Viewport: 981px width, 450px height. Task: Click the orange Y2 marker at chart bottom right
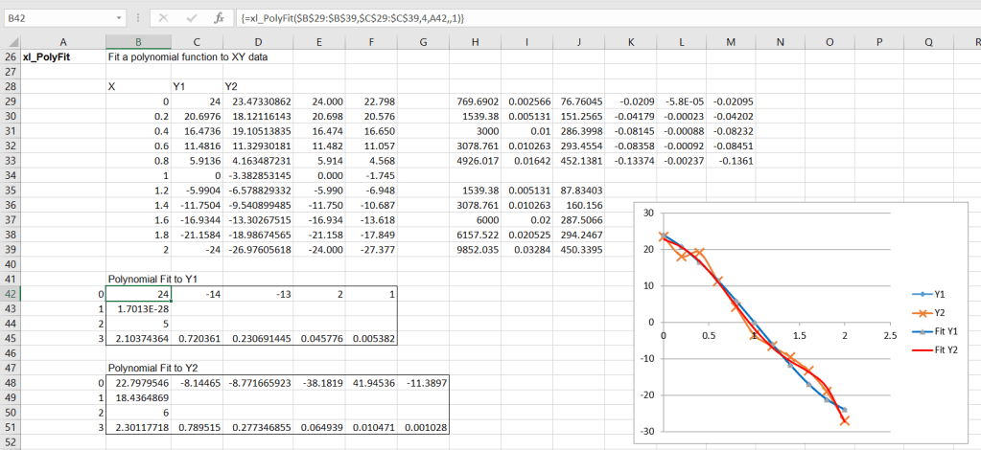click(x=845, y=421)
